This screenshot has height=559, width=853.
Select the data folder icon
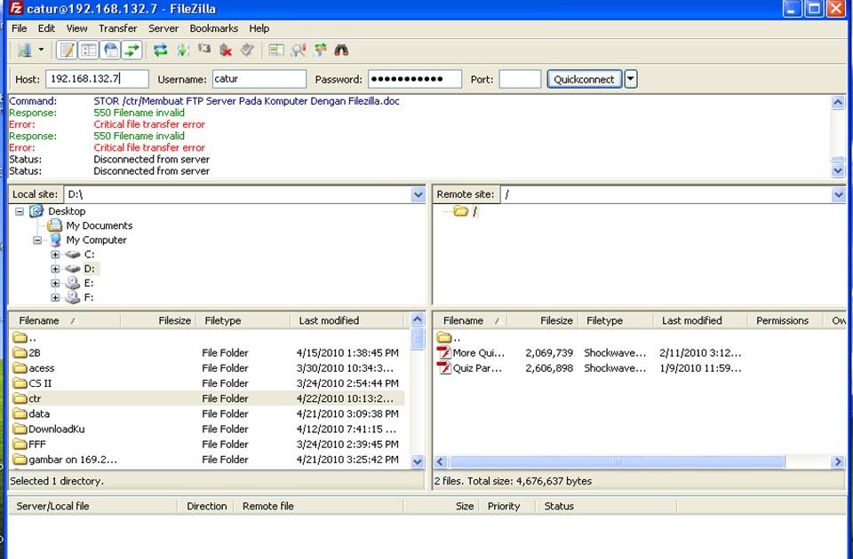coord(20,413)
